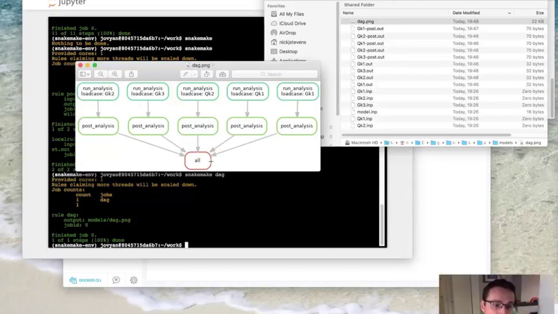Click the 16 bytes size cell
The width and height of the screenshot is (558, 314).
[x=534, y=112]
